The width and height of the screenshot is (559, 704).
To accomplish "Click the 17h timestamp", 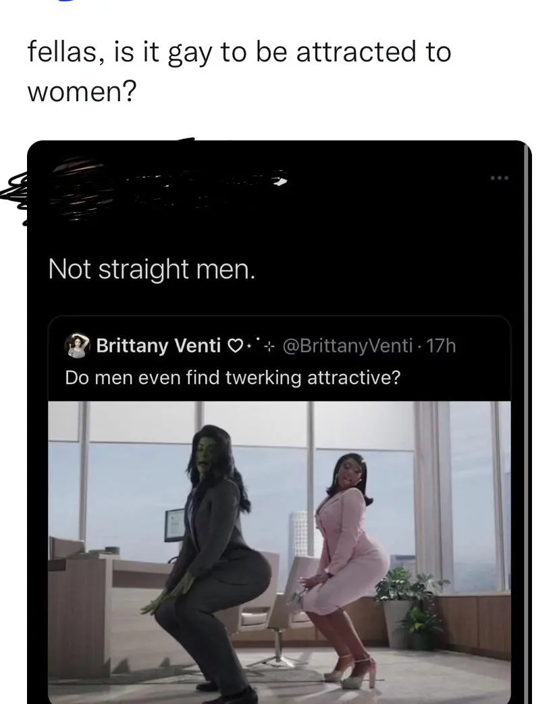I will pos(440,346).
